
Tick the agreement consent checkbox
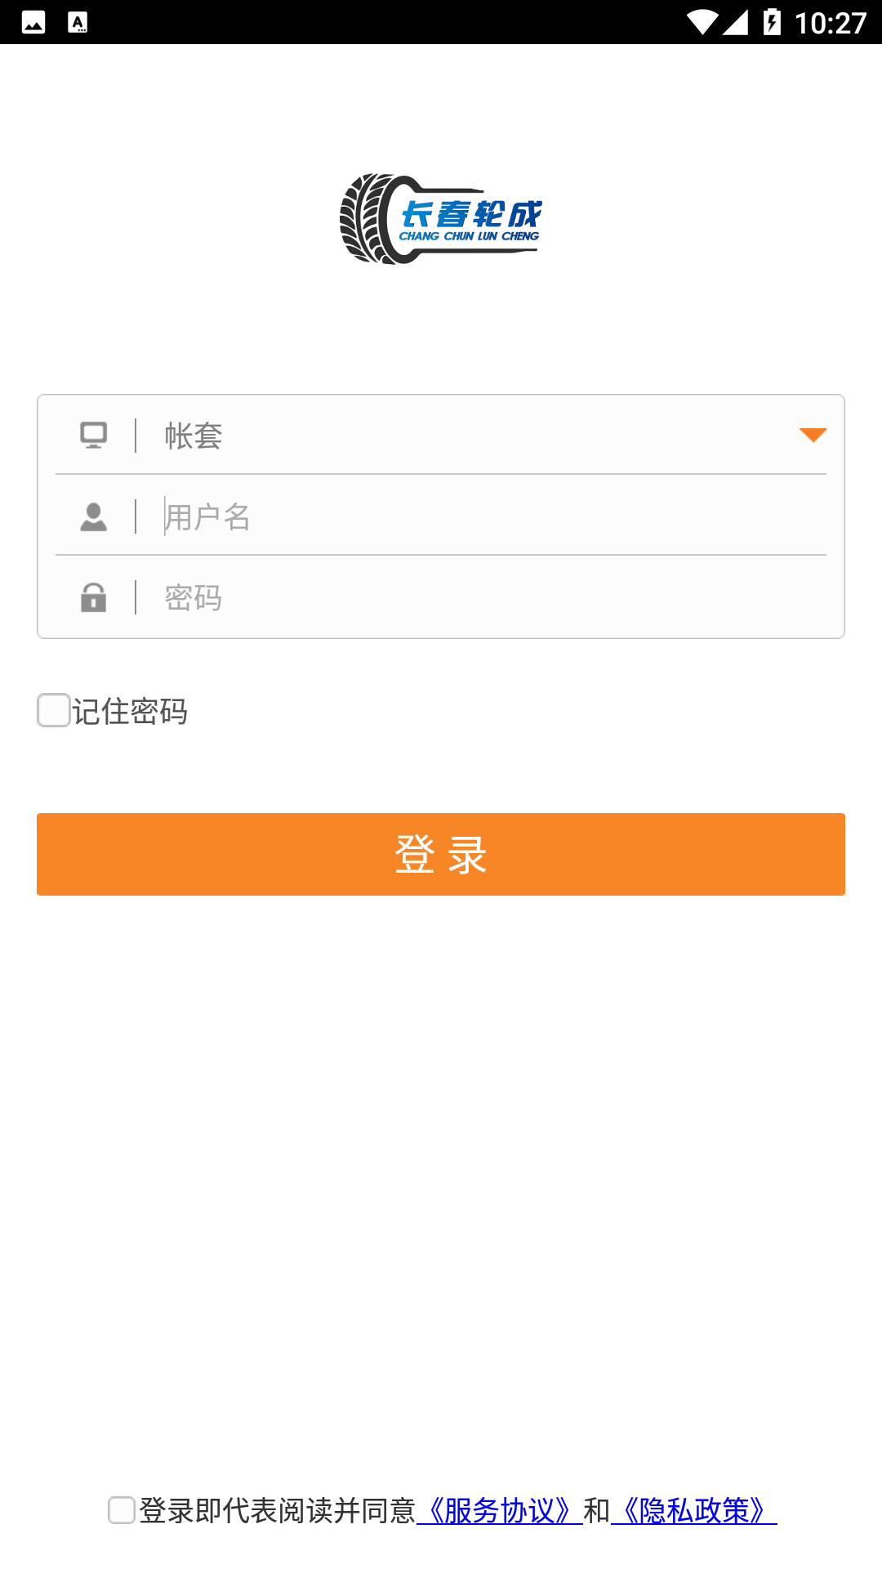pos(122,1510)
